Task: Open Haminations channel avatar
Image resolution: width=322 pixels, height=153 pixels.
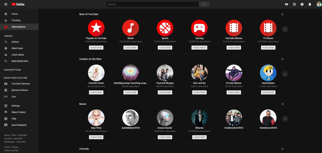Action: pos(268,73)
